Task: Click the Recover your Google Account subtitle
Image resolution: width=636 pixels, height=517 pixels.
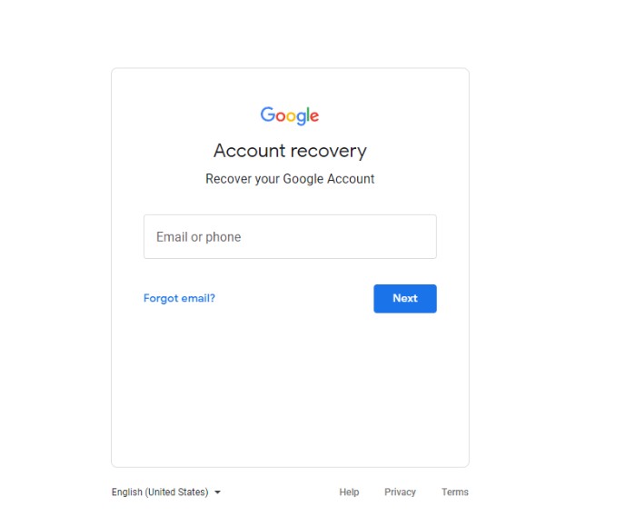Action: pos(290,179)
